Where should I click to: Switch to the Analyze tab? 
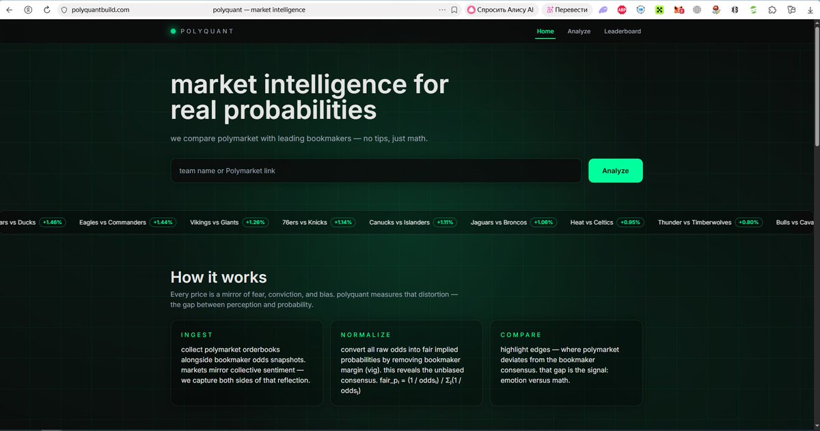579,31
